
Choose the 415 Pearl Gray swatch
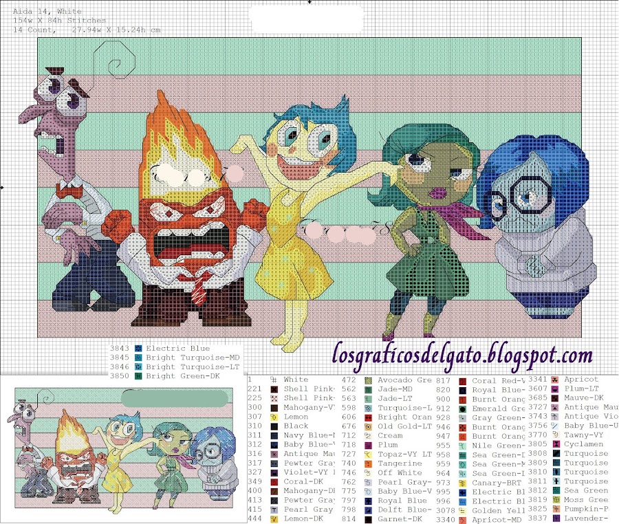pyautogui.click(x=274, y=510)
